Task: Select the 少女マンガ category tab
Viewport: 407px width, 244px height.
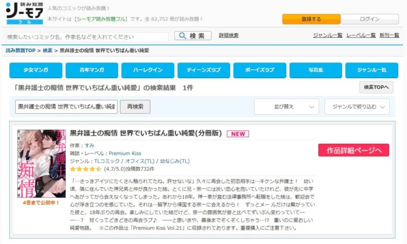Action: click(36, 70)
